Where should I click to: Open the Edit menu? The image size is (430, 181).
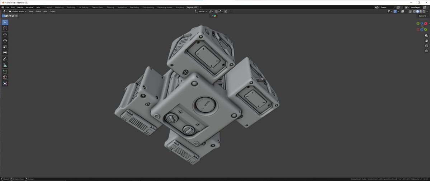click(13, 8)
